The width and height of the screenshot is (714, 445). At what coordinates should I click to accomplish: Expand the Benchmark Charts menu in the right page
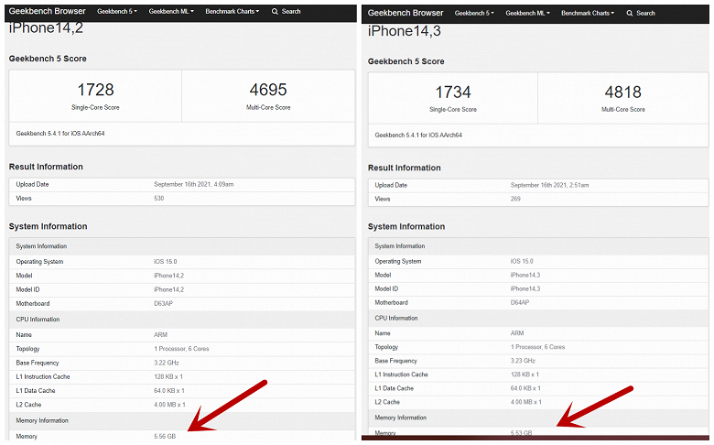tap(588, 13)
